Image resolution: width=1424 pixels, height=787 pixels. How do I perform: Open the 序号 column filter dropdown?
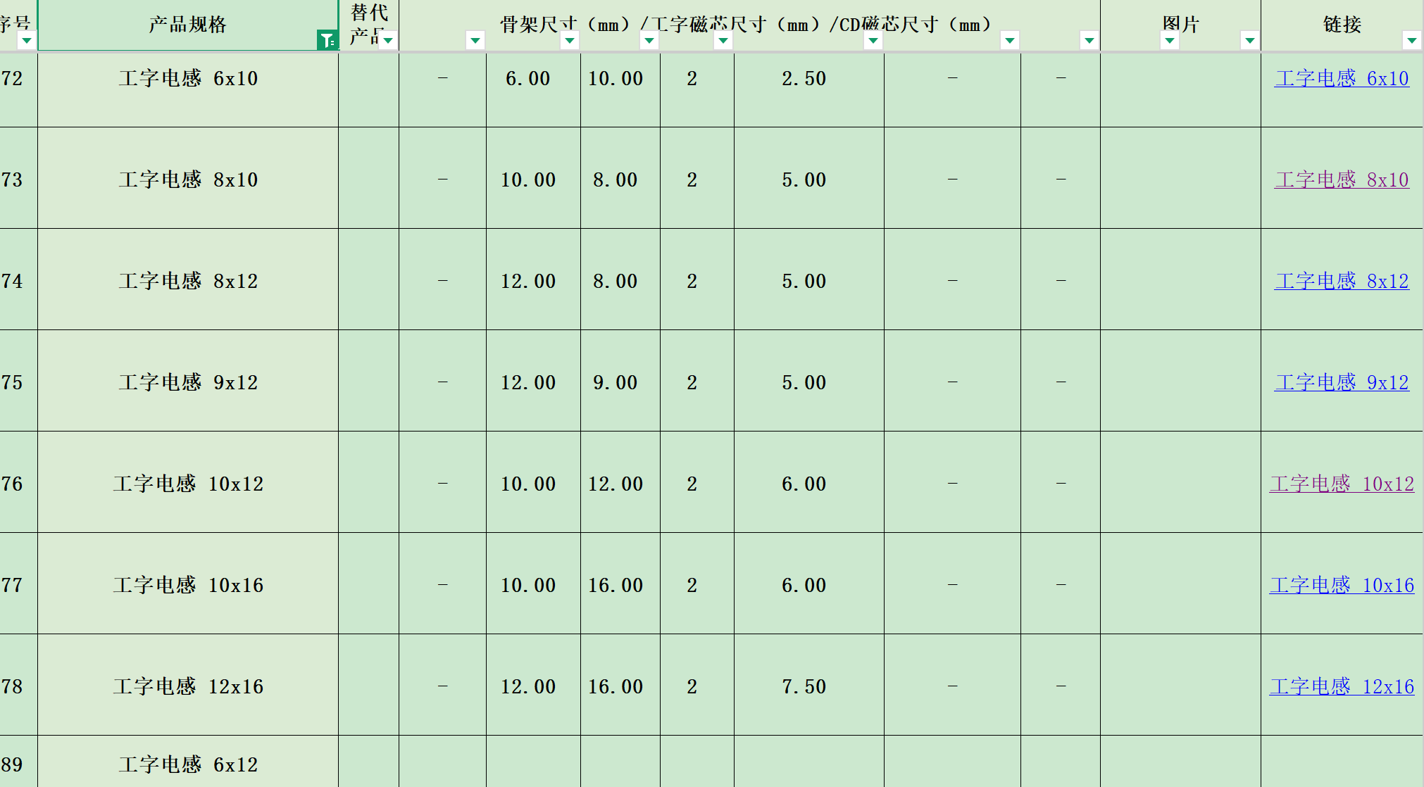[x=27, y=40]
